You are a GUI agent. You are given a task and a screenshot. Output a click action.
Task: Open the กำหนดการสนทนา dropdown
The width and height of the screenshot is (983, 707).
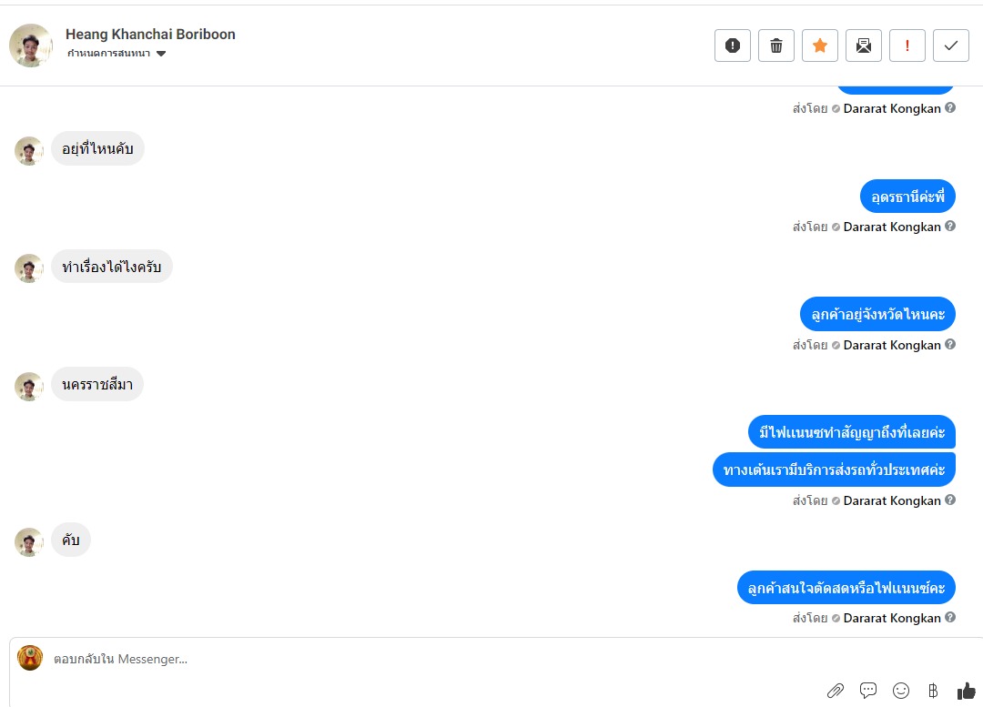(x=117, y=54)
